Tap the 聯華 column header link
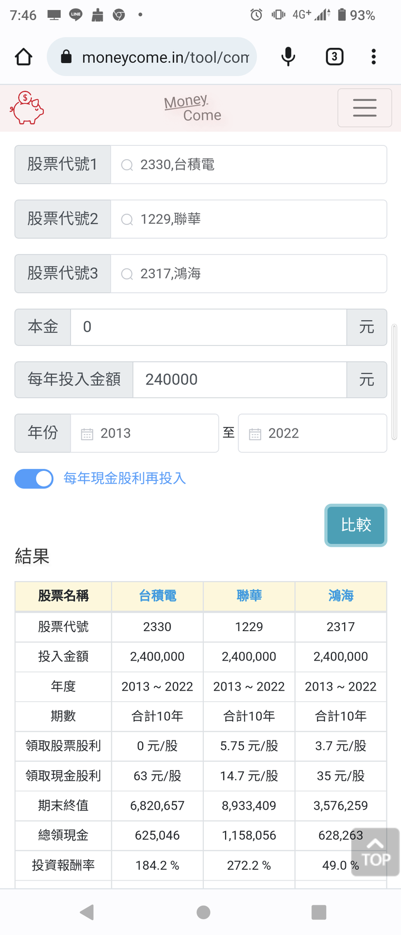Image resolution: width=401 pixels, height=935 pixels. (x=249, y=596)
